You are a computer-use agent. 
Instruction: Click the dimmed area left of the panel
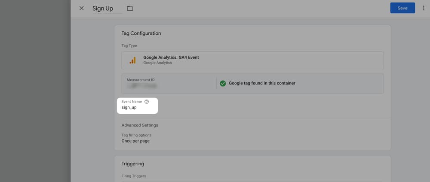click(34, 91)
